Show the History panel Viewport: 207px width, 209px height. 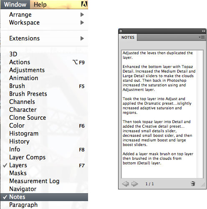[x=44, y=141]
